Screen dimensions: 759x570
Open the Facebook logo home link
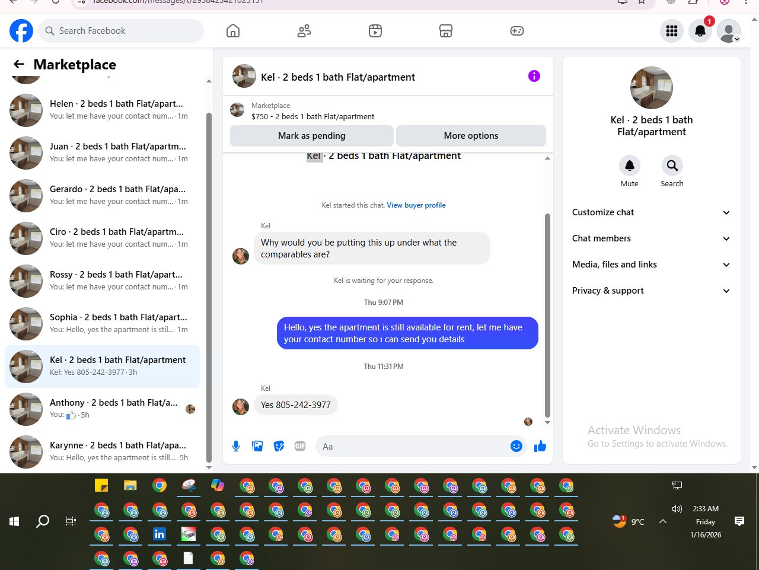point(21,31)
